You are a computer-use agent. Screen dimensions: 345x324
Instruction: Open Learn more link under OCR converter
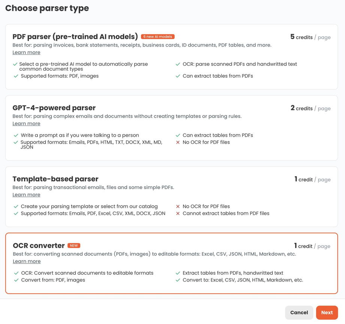tap(27, 262)
